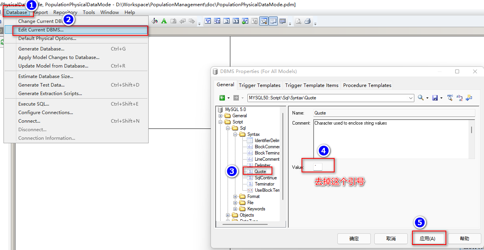Image resolution: width=484 pixels, height=250 pixels.
Task: Click the find and replace icon
Action: (459, 98)
